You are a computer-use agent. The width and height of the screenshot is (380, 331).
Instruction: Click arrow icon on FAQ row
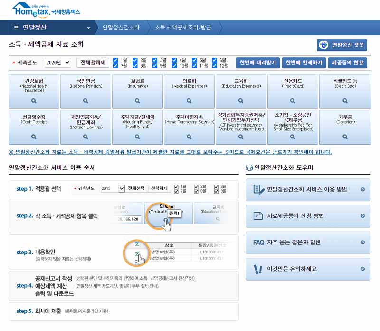point(362,243)
